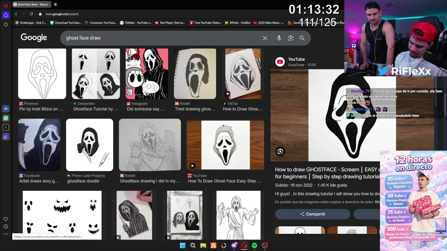Open Reddit pencil Ghostface drawing thumbnail
Image resolution: width=447 pixels, height=251 pixels.
[x=150, y=145]
